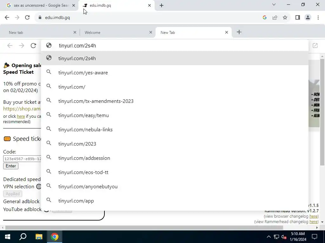This screenshot has width=325, height=243.
Task: Share this page via the share icon
Action: coord(275,18)
